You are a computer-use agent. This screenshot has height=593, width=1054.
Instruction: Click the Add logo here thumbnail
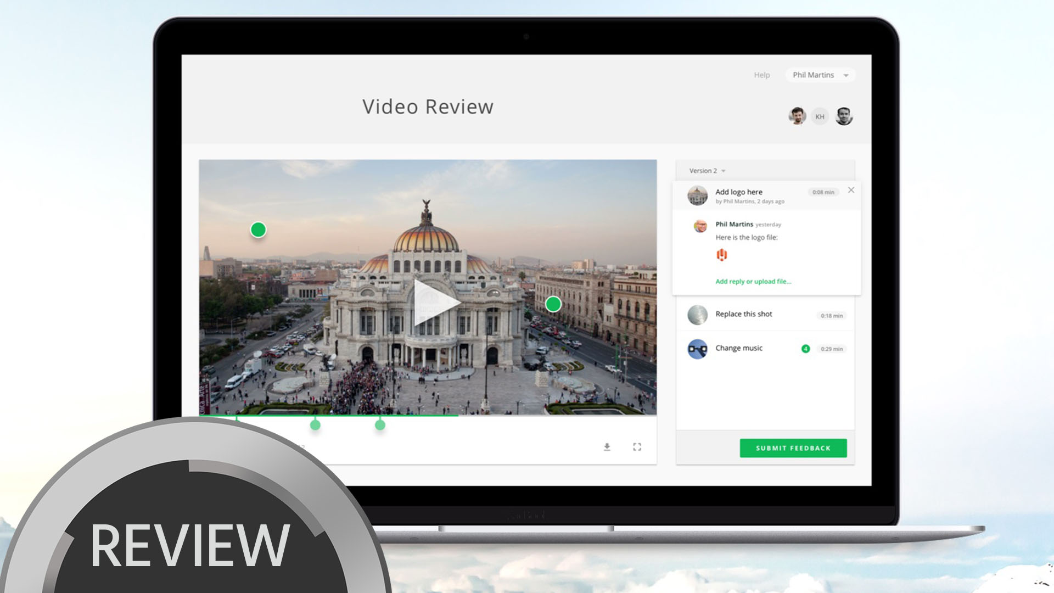[697, 195]
